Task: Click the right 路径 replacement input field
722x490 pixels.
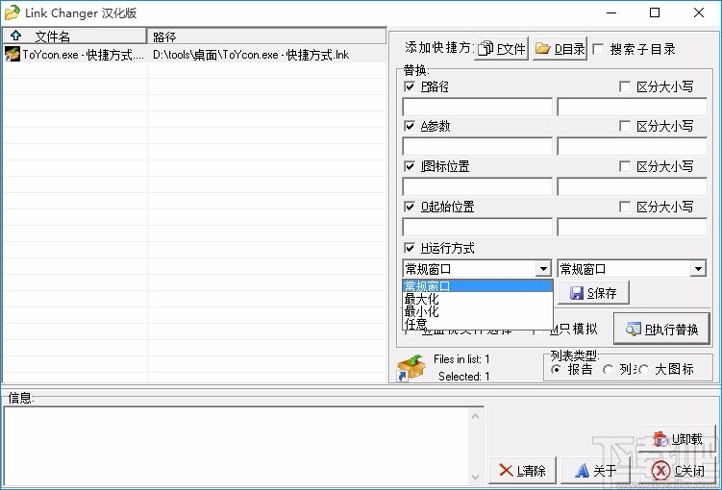Action: tap(633, 107)
